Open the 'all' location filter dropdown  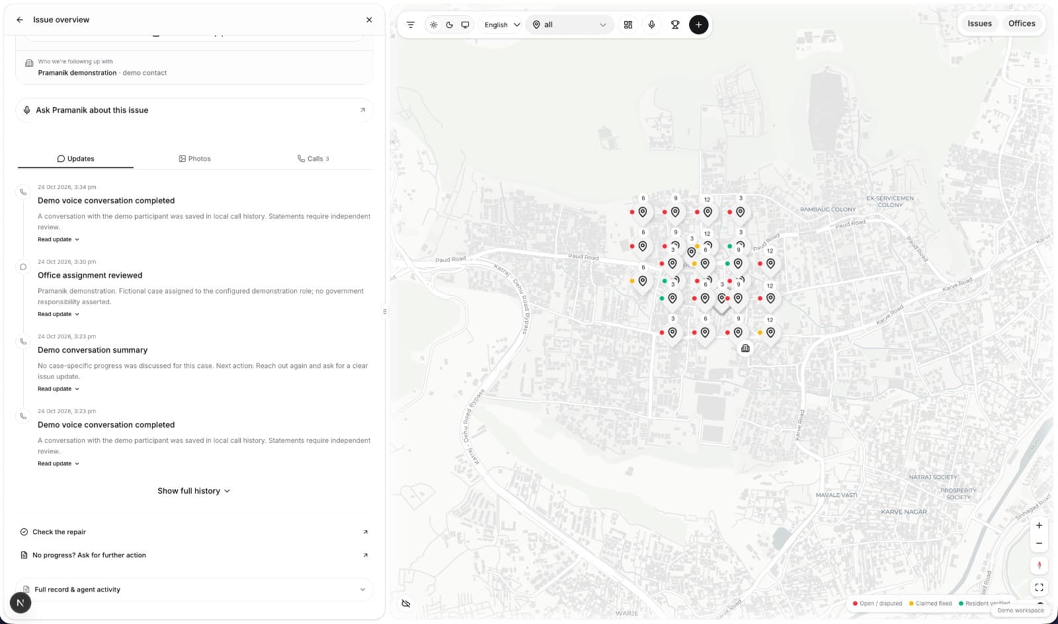[x=569, y=24]
